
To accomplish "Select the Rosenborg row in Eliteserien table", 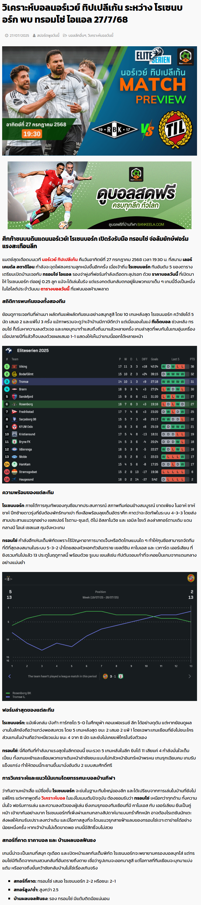I will pos(100,404).
